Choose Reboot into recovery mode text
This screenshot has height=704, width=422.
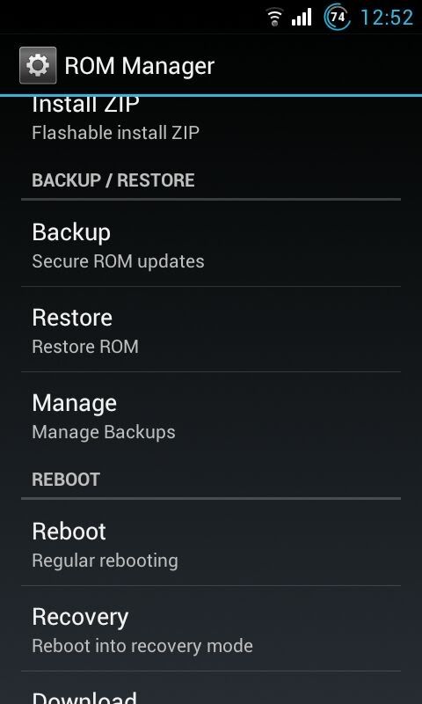142,646
